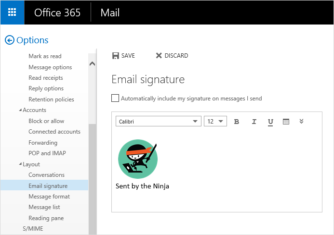Click the Discard X icon
The image size is (334, 235).
click(x=159, y=56)
